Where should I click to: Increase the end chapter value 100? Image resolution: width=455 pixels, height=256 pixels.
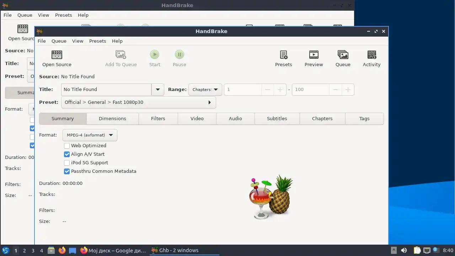pyautogui.click(x=348, y=89)
